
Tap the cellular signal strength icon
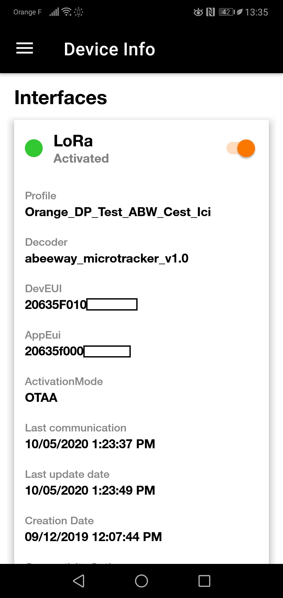[x=54, y=12]
